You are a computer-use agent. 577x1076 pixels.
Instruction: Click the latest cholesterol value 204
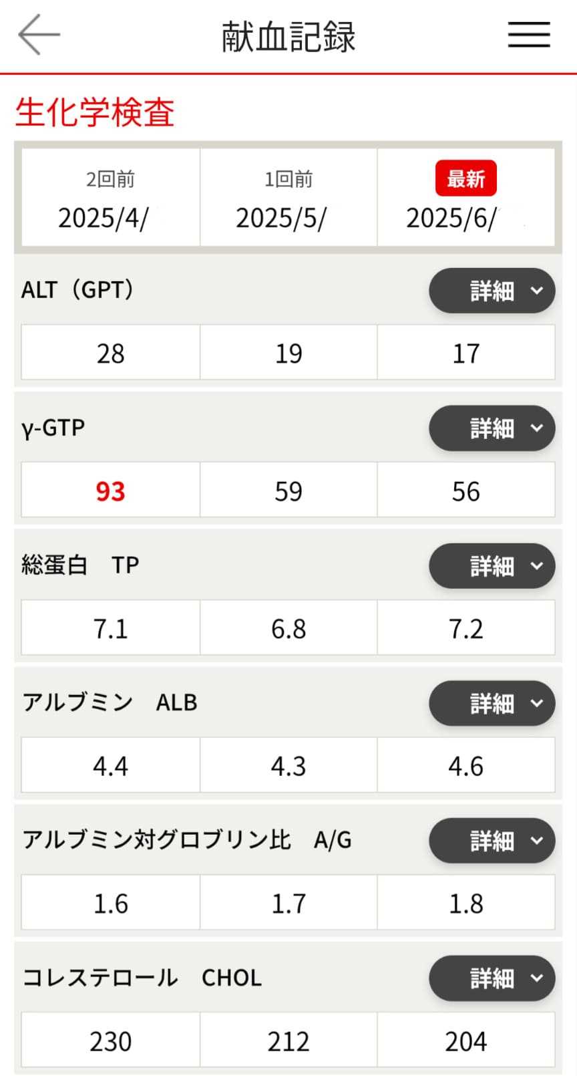point(465,1041)
